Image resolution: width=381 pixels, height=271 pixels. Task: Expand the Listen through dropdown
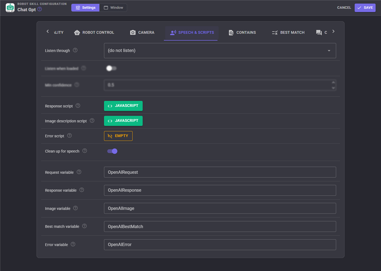pyautogui.click(x=220, y=51)
